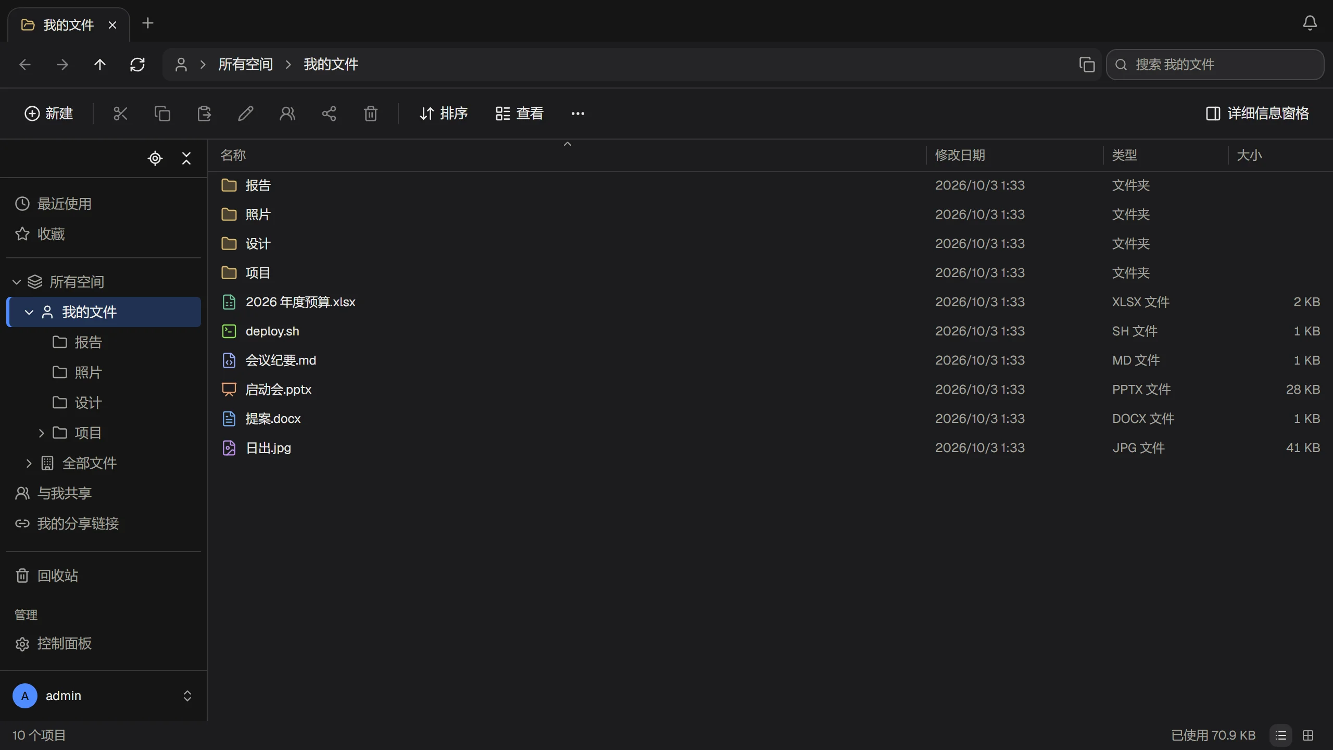1333x750 pixels.
Task: Select the 日出.jpg file
Action: click(x=771, y=448)
